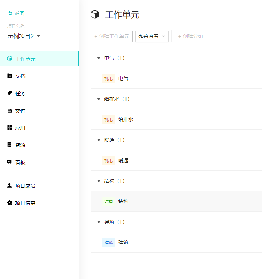The width and height of the screenshot is (262, 279).
Task: Click the 工作单元 cube icon in sidebar
Action: point(10,59)
